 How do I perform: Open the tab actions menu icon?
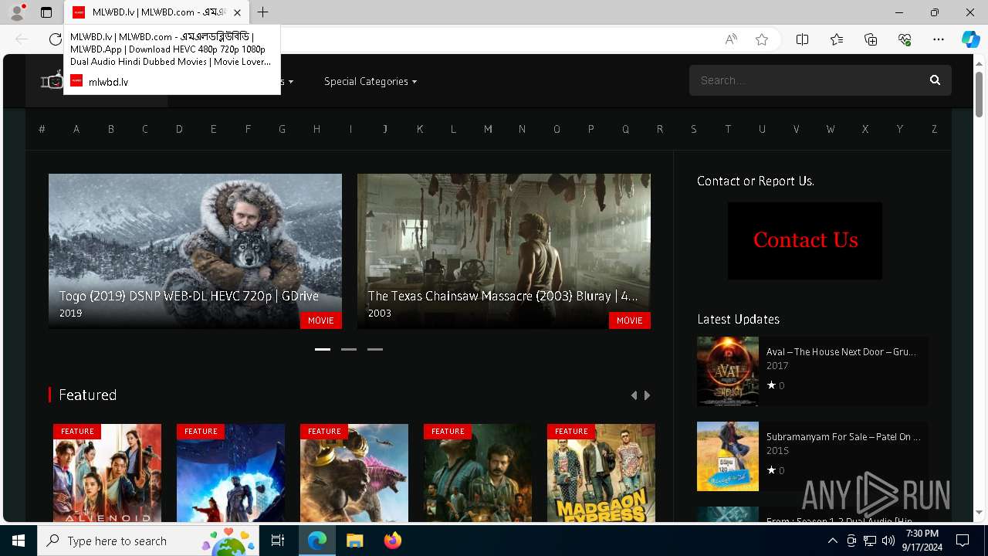[x=46, y=12]
